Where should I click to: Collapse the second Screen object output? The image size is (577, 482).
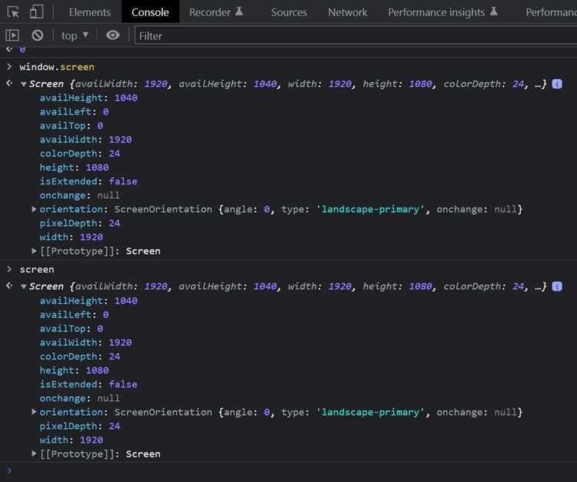[x=24, y=287]
